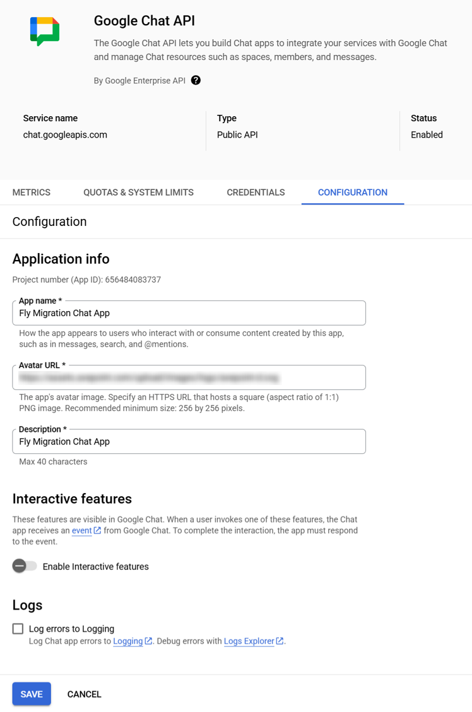Open the event documentation link
Viewport: 472px width, 712px height.
coord(81,531)
